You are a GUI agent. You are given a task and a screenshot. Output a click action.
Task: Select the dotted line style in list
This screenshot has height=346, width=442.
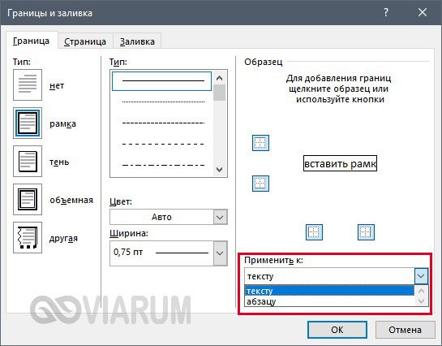pos(163,102)
